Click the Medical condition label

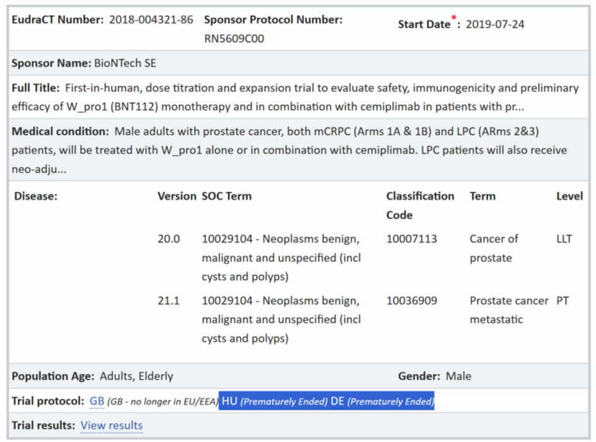click(60, 132)
